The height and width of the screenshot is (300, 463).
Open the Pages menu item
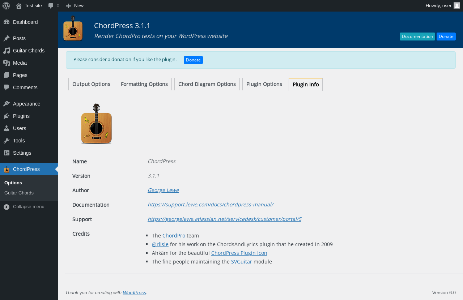point(29,75)
